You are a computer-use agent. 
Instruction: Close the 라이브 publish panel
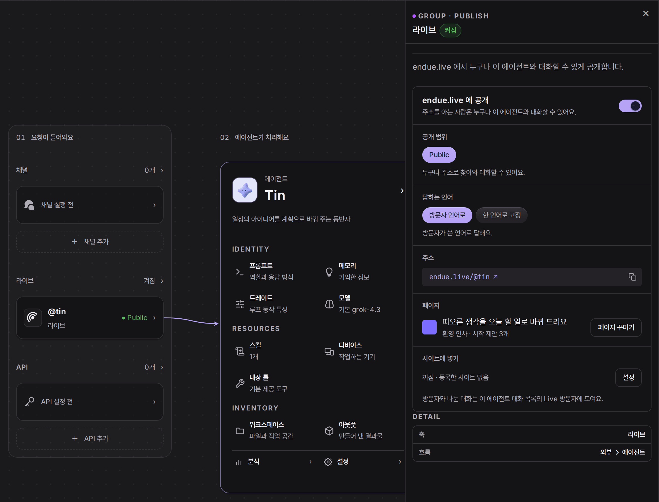coord(645,14)
